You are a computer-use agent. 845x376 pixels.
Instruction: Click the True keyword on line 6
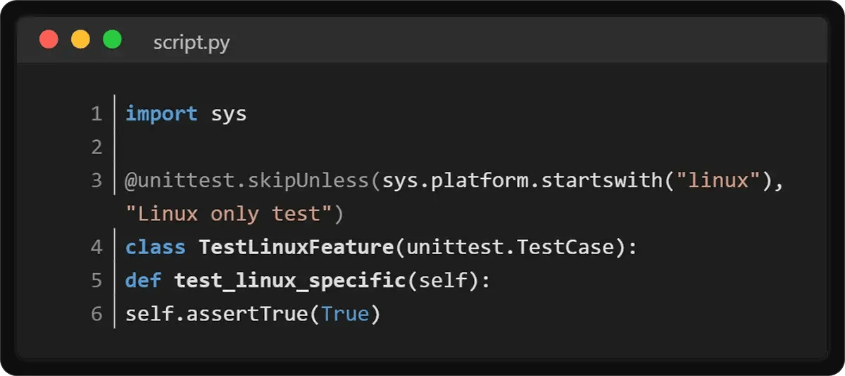pyautogui.click(x=345, y=314)
